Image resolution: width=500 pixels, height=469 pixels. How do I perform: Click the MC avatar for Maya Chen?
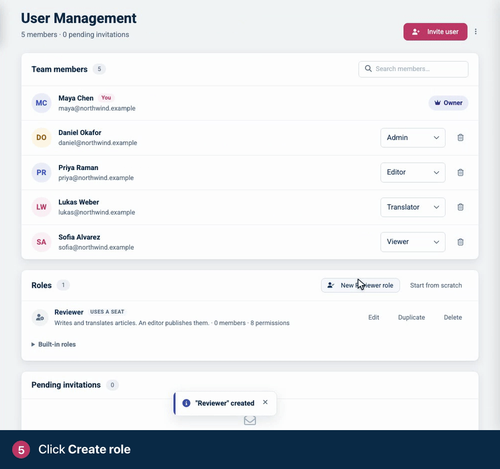coord(42,103)
